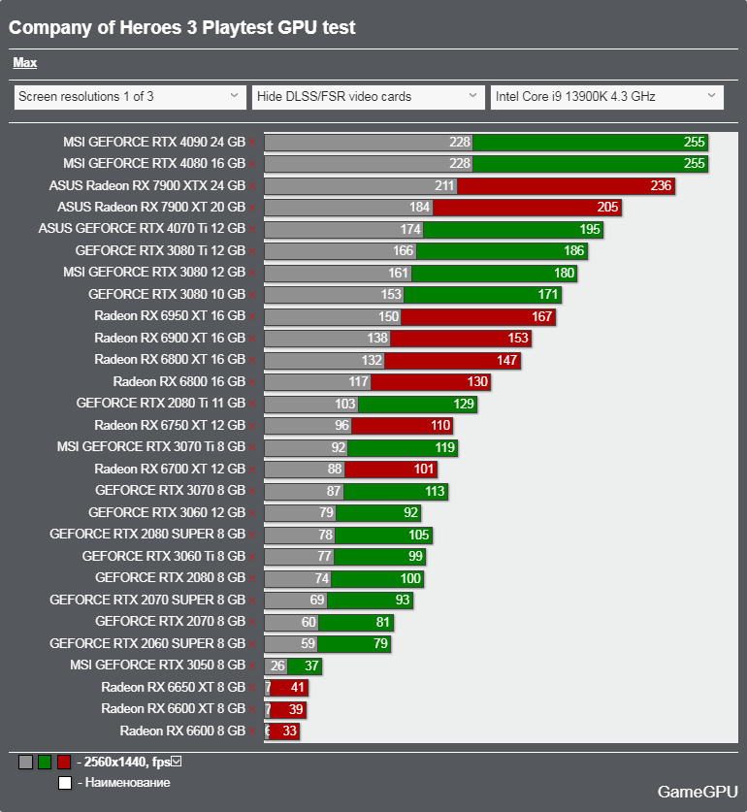Image resolution: width=747 pixels, height=812 pixels.
Task: Click red X beside GEFORCE RTX 3060 Ti 8 GB
Action: tap(252, 557)
